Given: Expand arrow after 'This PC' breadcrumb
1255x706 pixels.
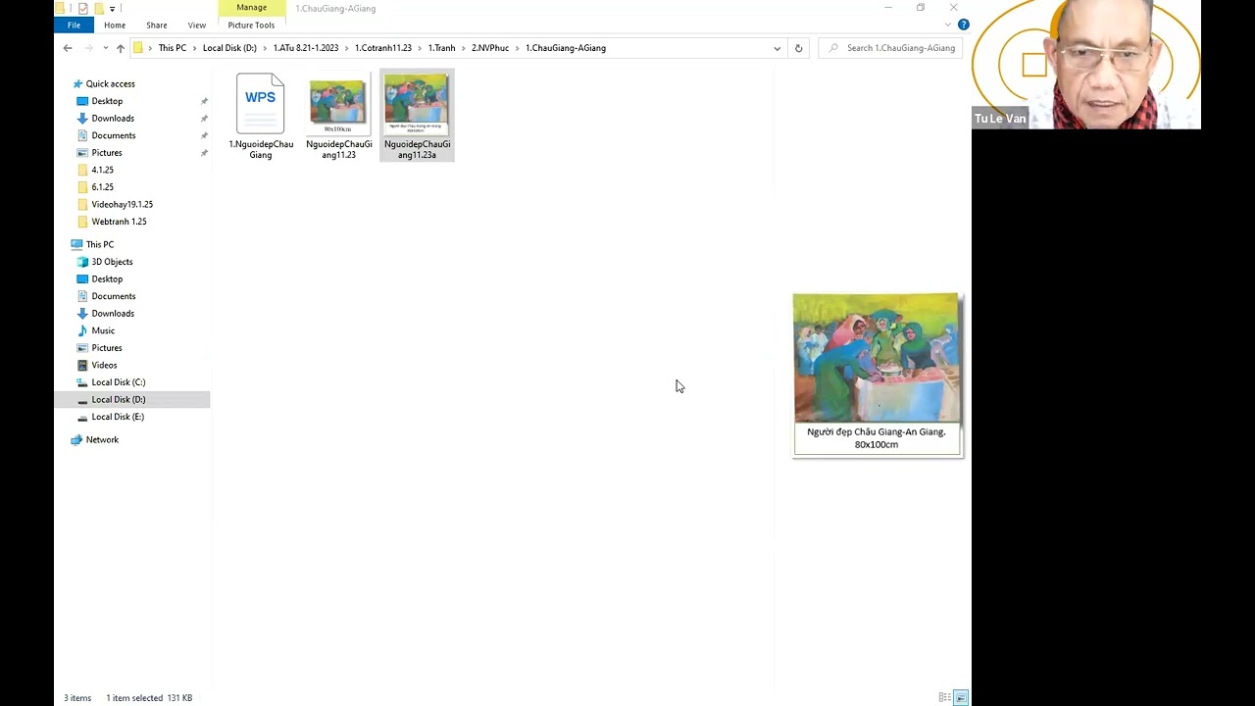Looking at the screenshot, I should (195, 48).
